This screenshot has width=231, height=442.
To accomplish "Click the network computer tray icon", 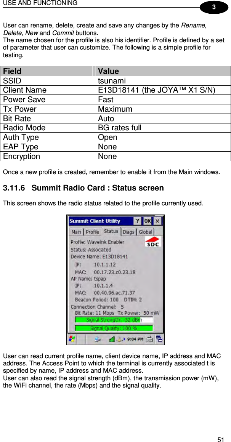I will [x=98, y=339].
